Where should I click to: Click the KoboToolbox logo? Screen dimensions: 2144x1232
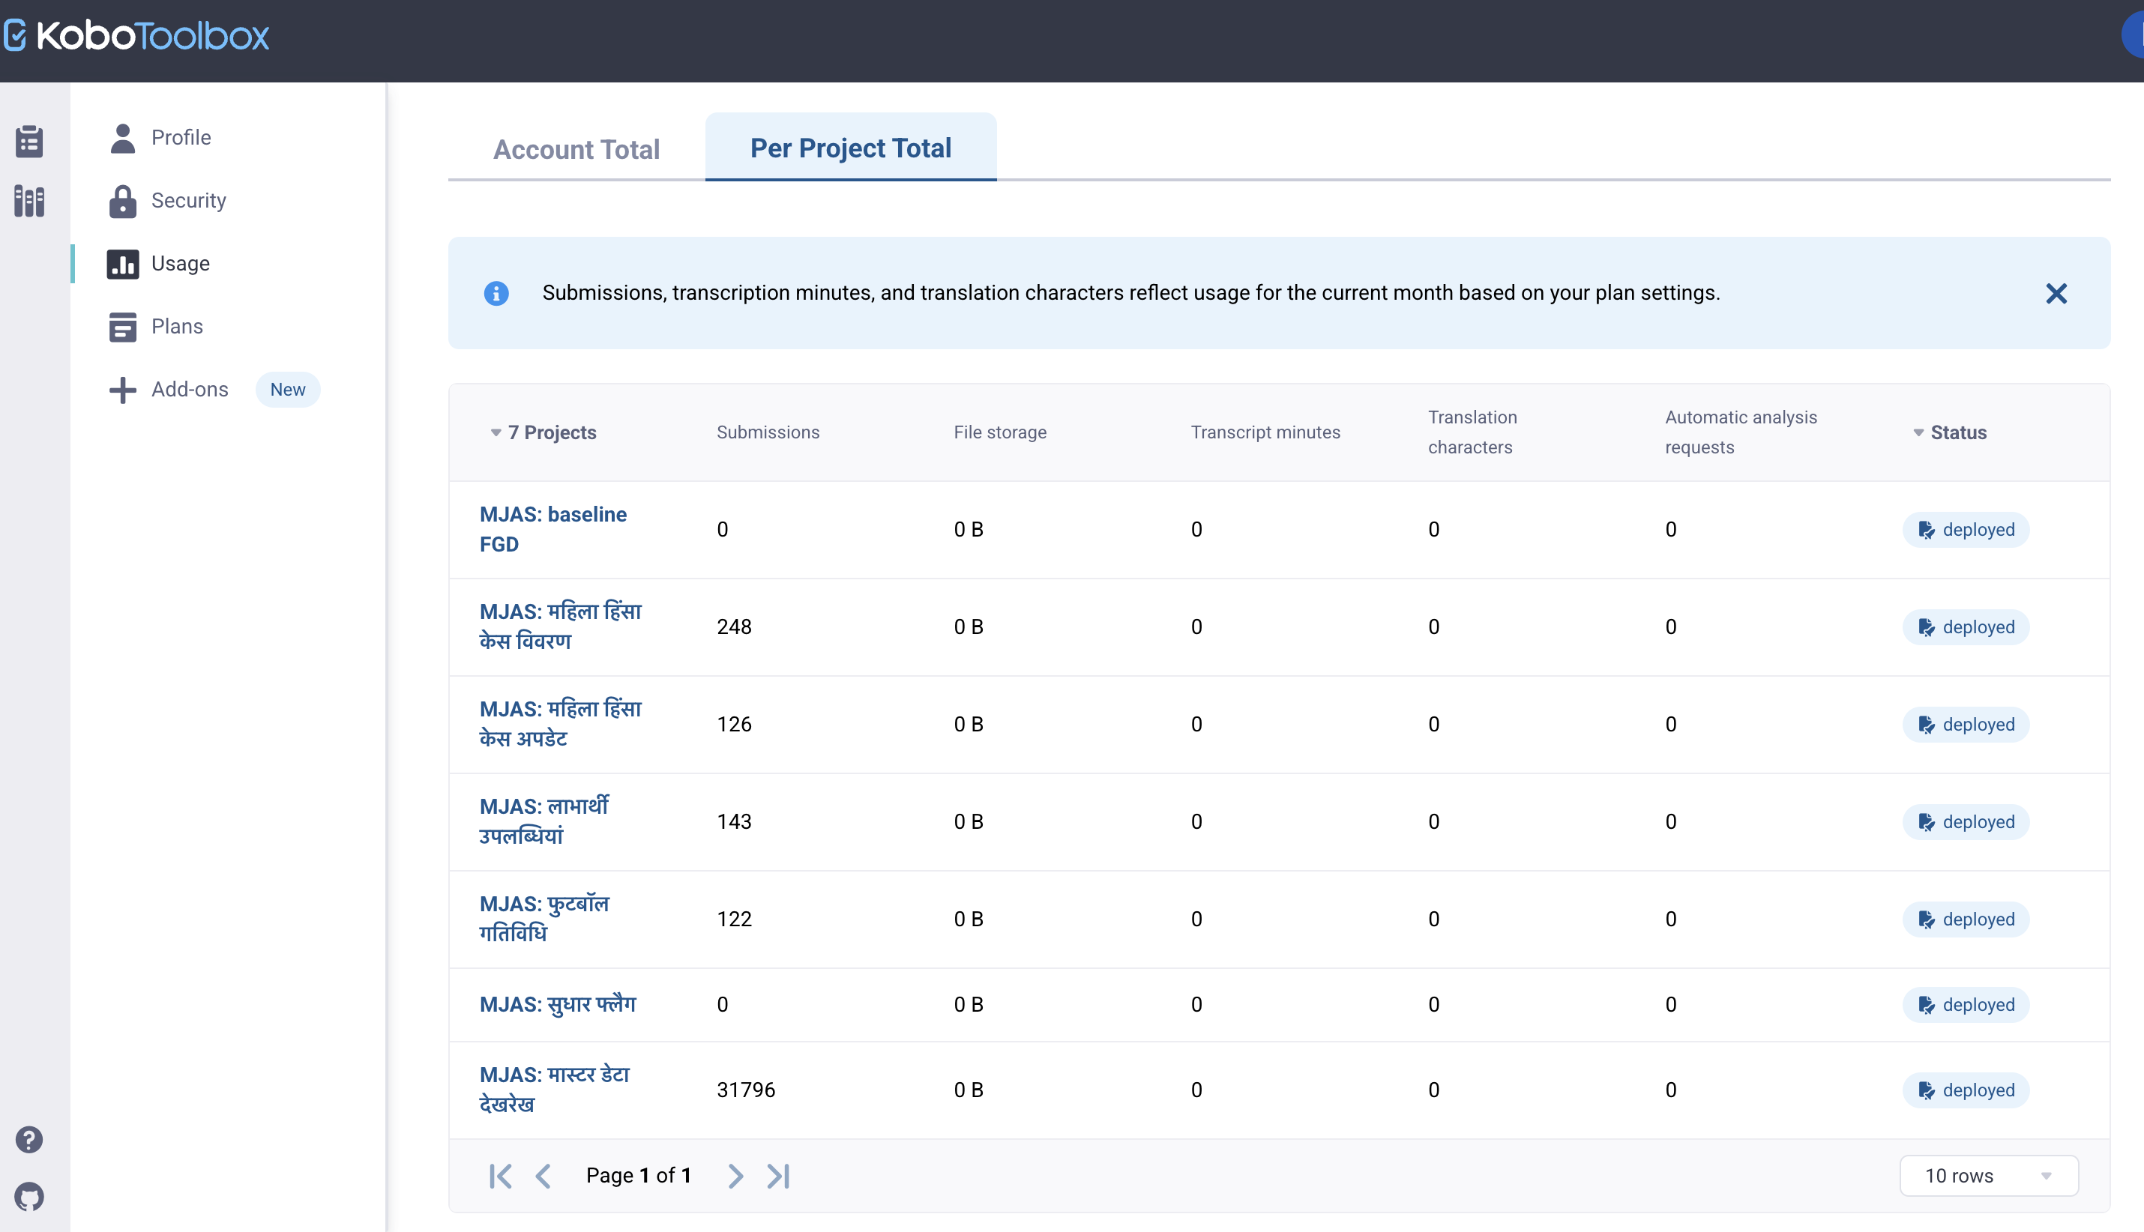click(x=136, y=35)
